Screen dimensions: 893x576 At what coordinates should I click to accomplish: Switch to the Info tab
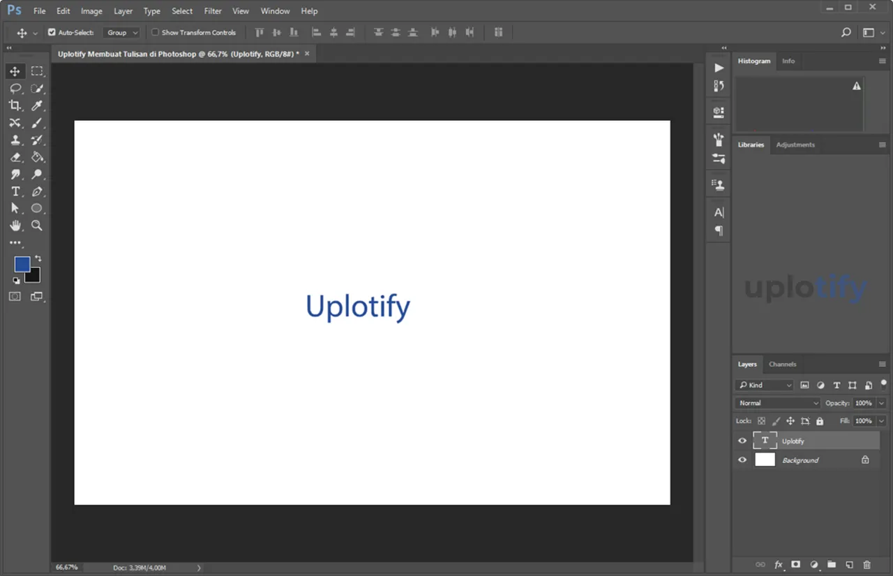[x=788, y=61]
